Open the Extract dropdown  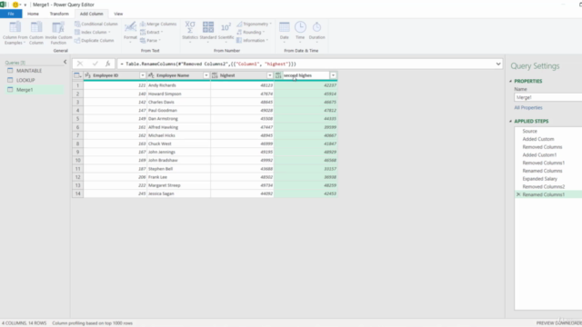pyautogui.click(x=152, y=33)
